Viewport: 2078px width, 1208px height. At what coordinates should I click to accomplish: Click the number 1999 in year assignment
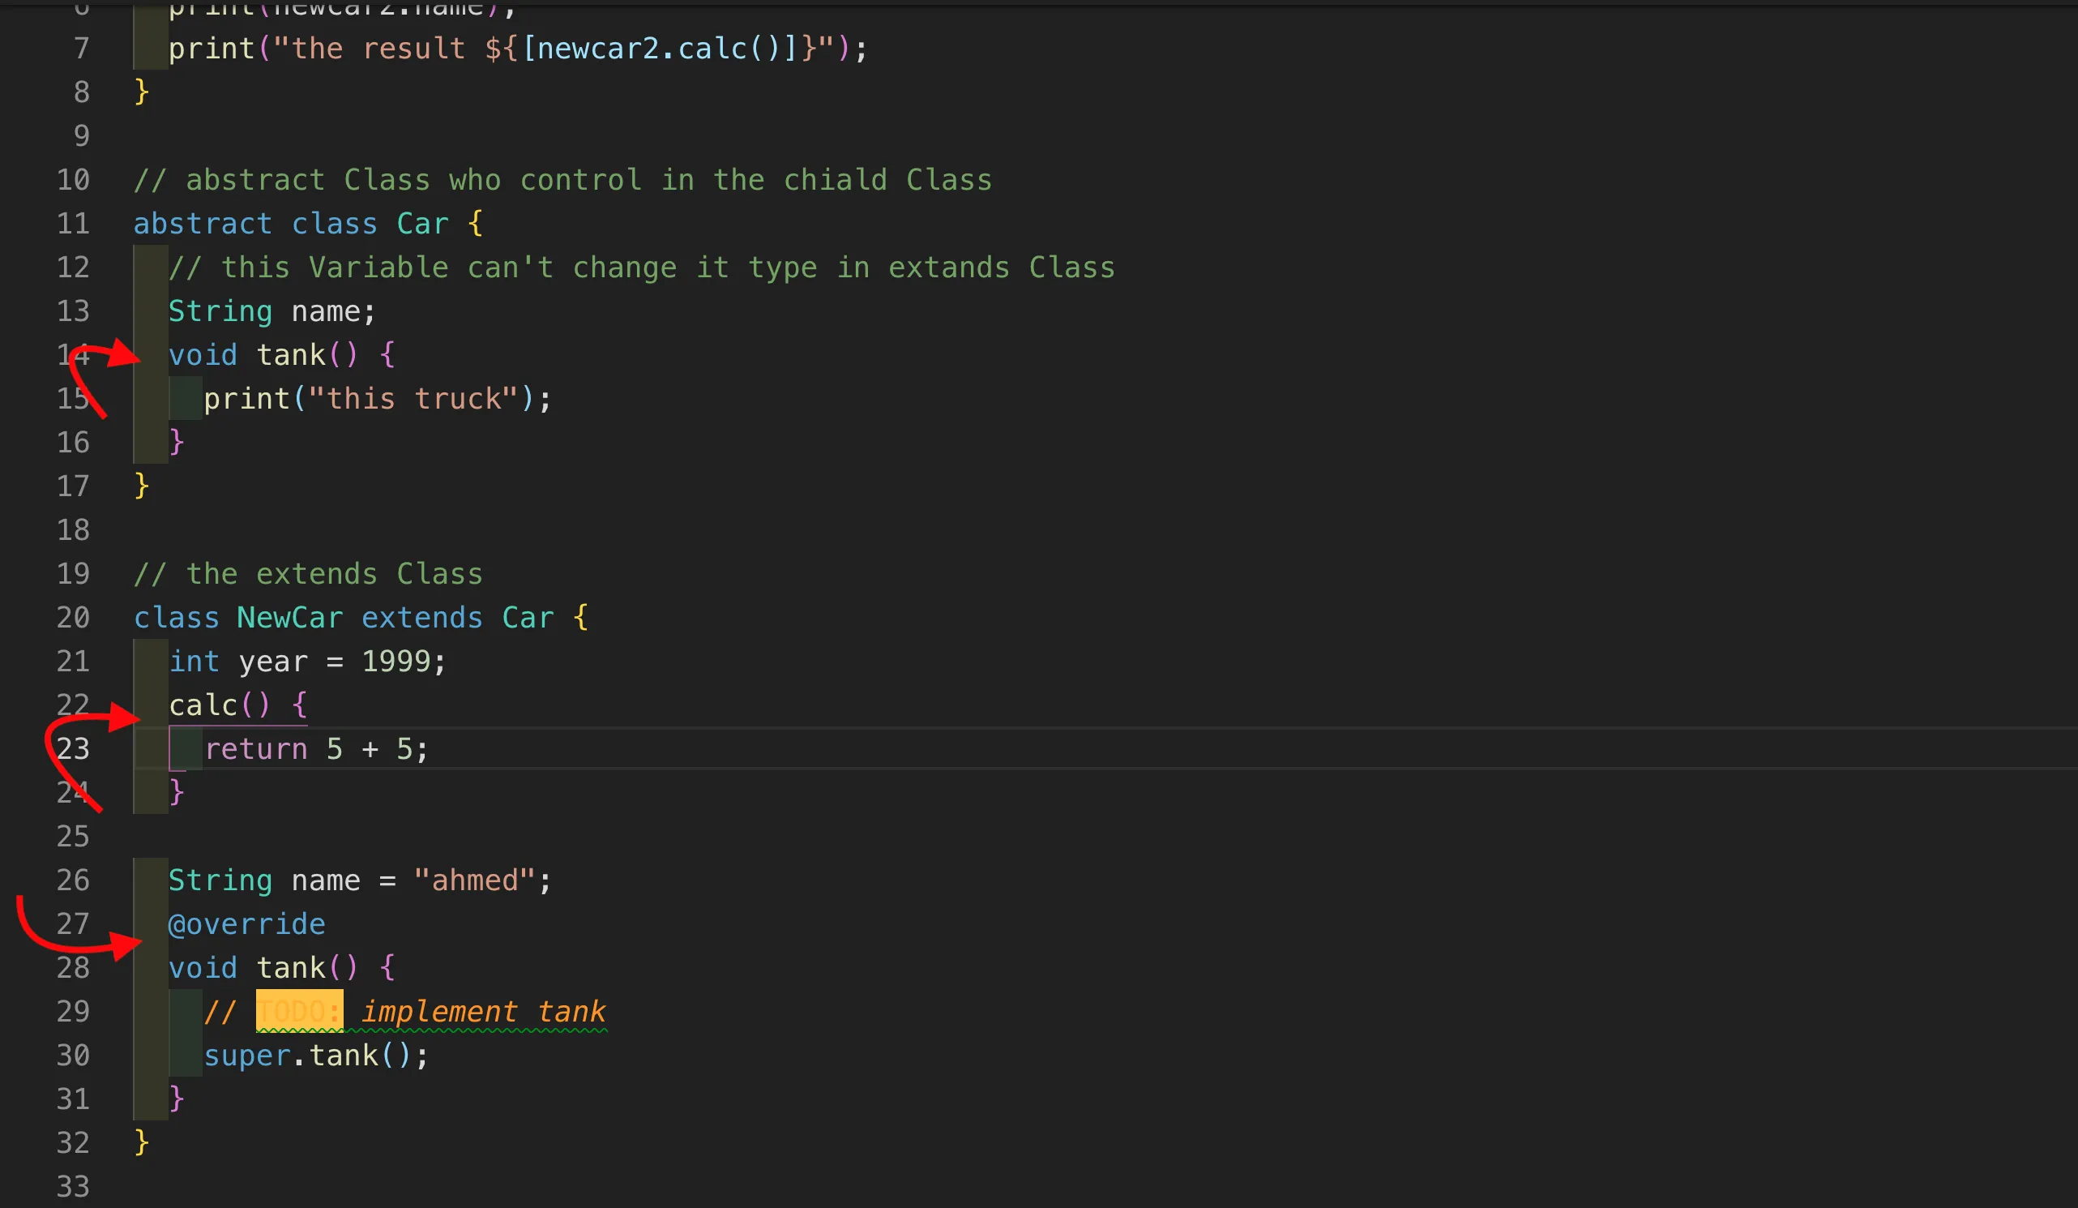pos(396,661)
